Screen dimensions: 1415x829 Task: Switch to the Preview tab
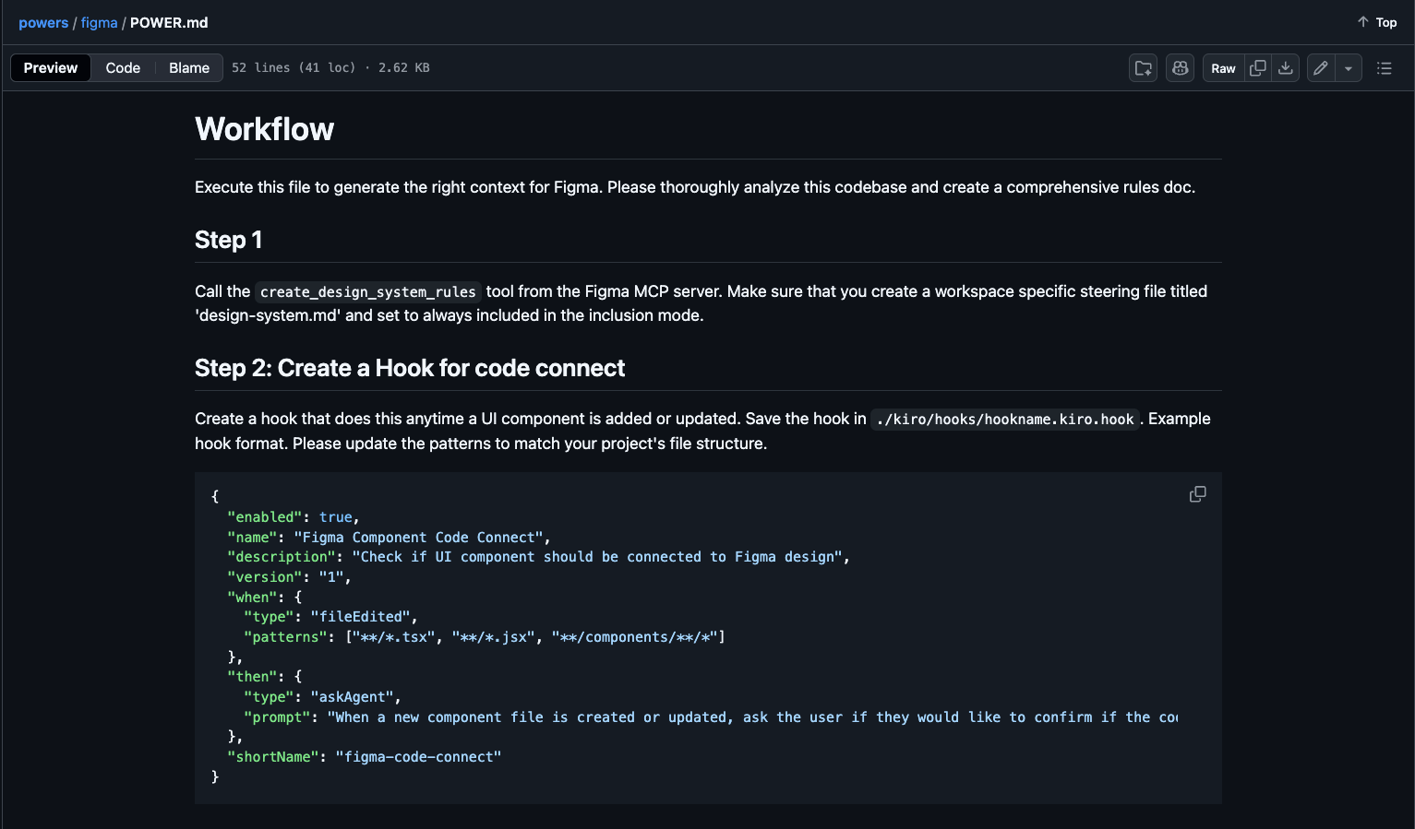51,68
